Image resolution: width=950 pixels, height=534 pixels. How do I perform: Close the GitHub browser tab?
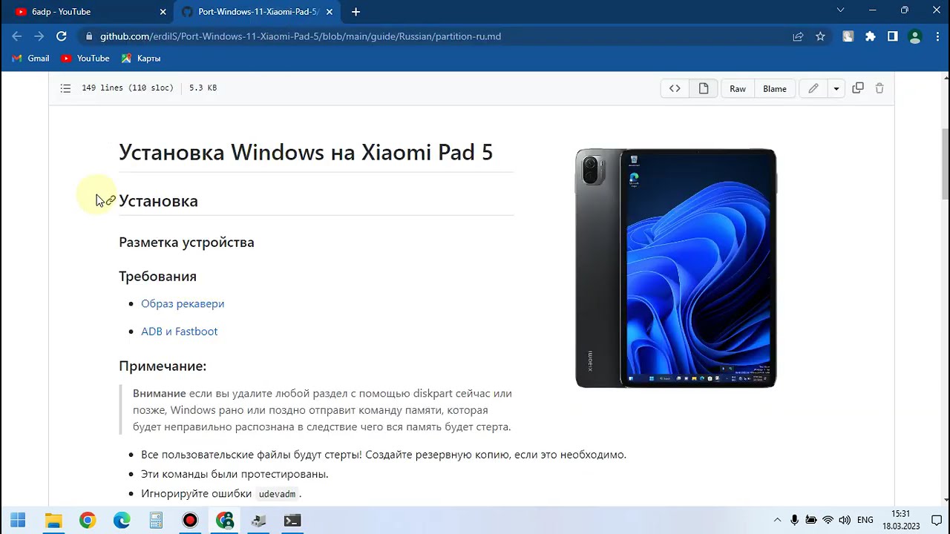coord(330,12)
